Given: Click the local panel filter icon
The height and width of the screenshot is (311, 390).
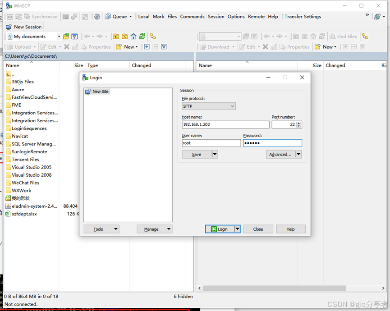Looking at the screenshot, I should point(74,37).
